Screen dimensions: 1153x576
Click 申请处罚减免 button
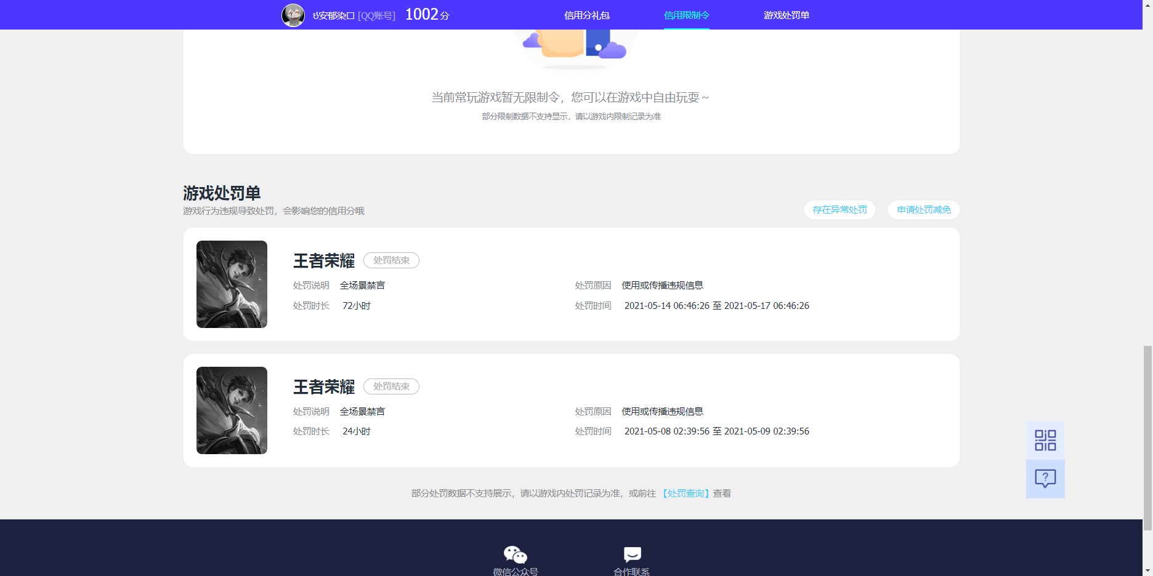pos(924,210)
